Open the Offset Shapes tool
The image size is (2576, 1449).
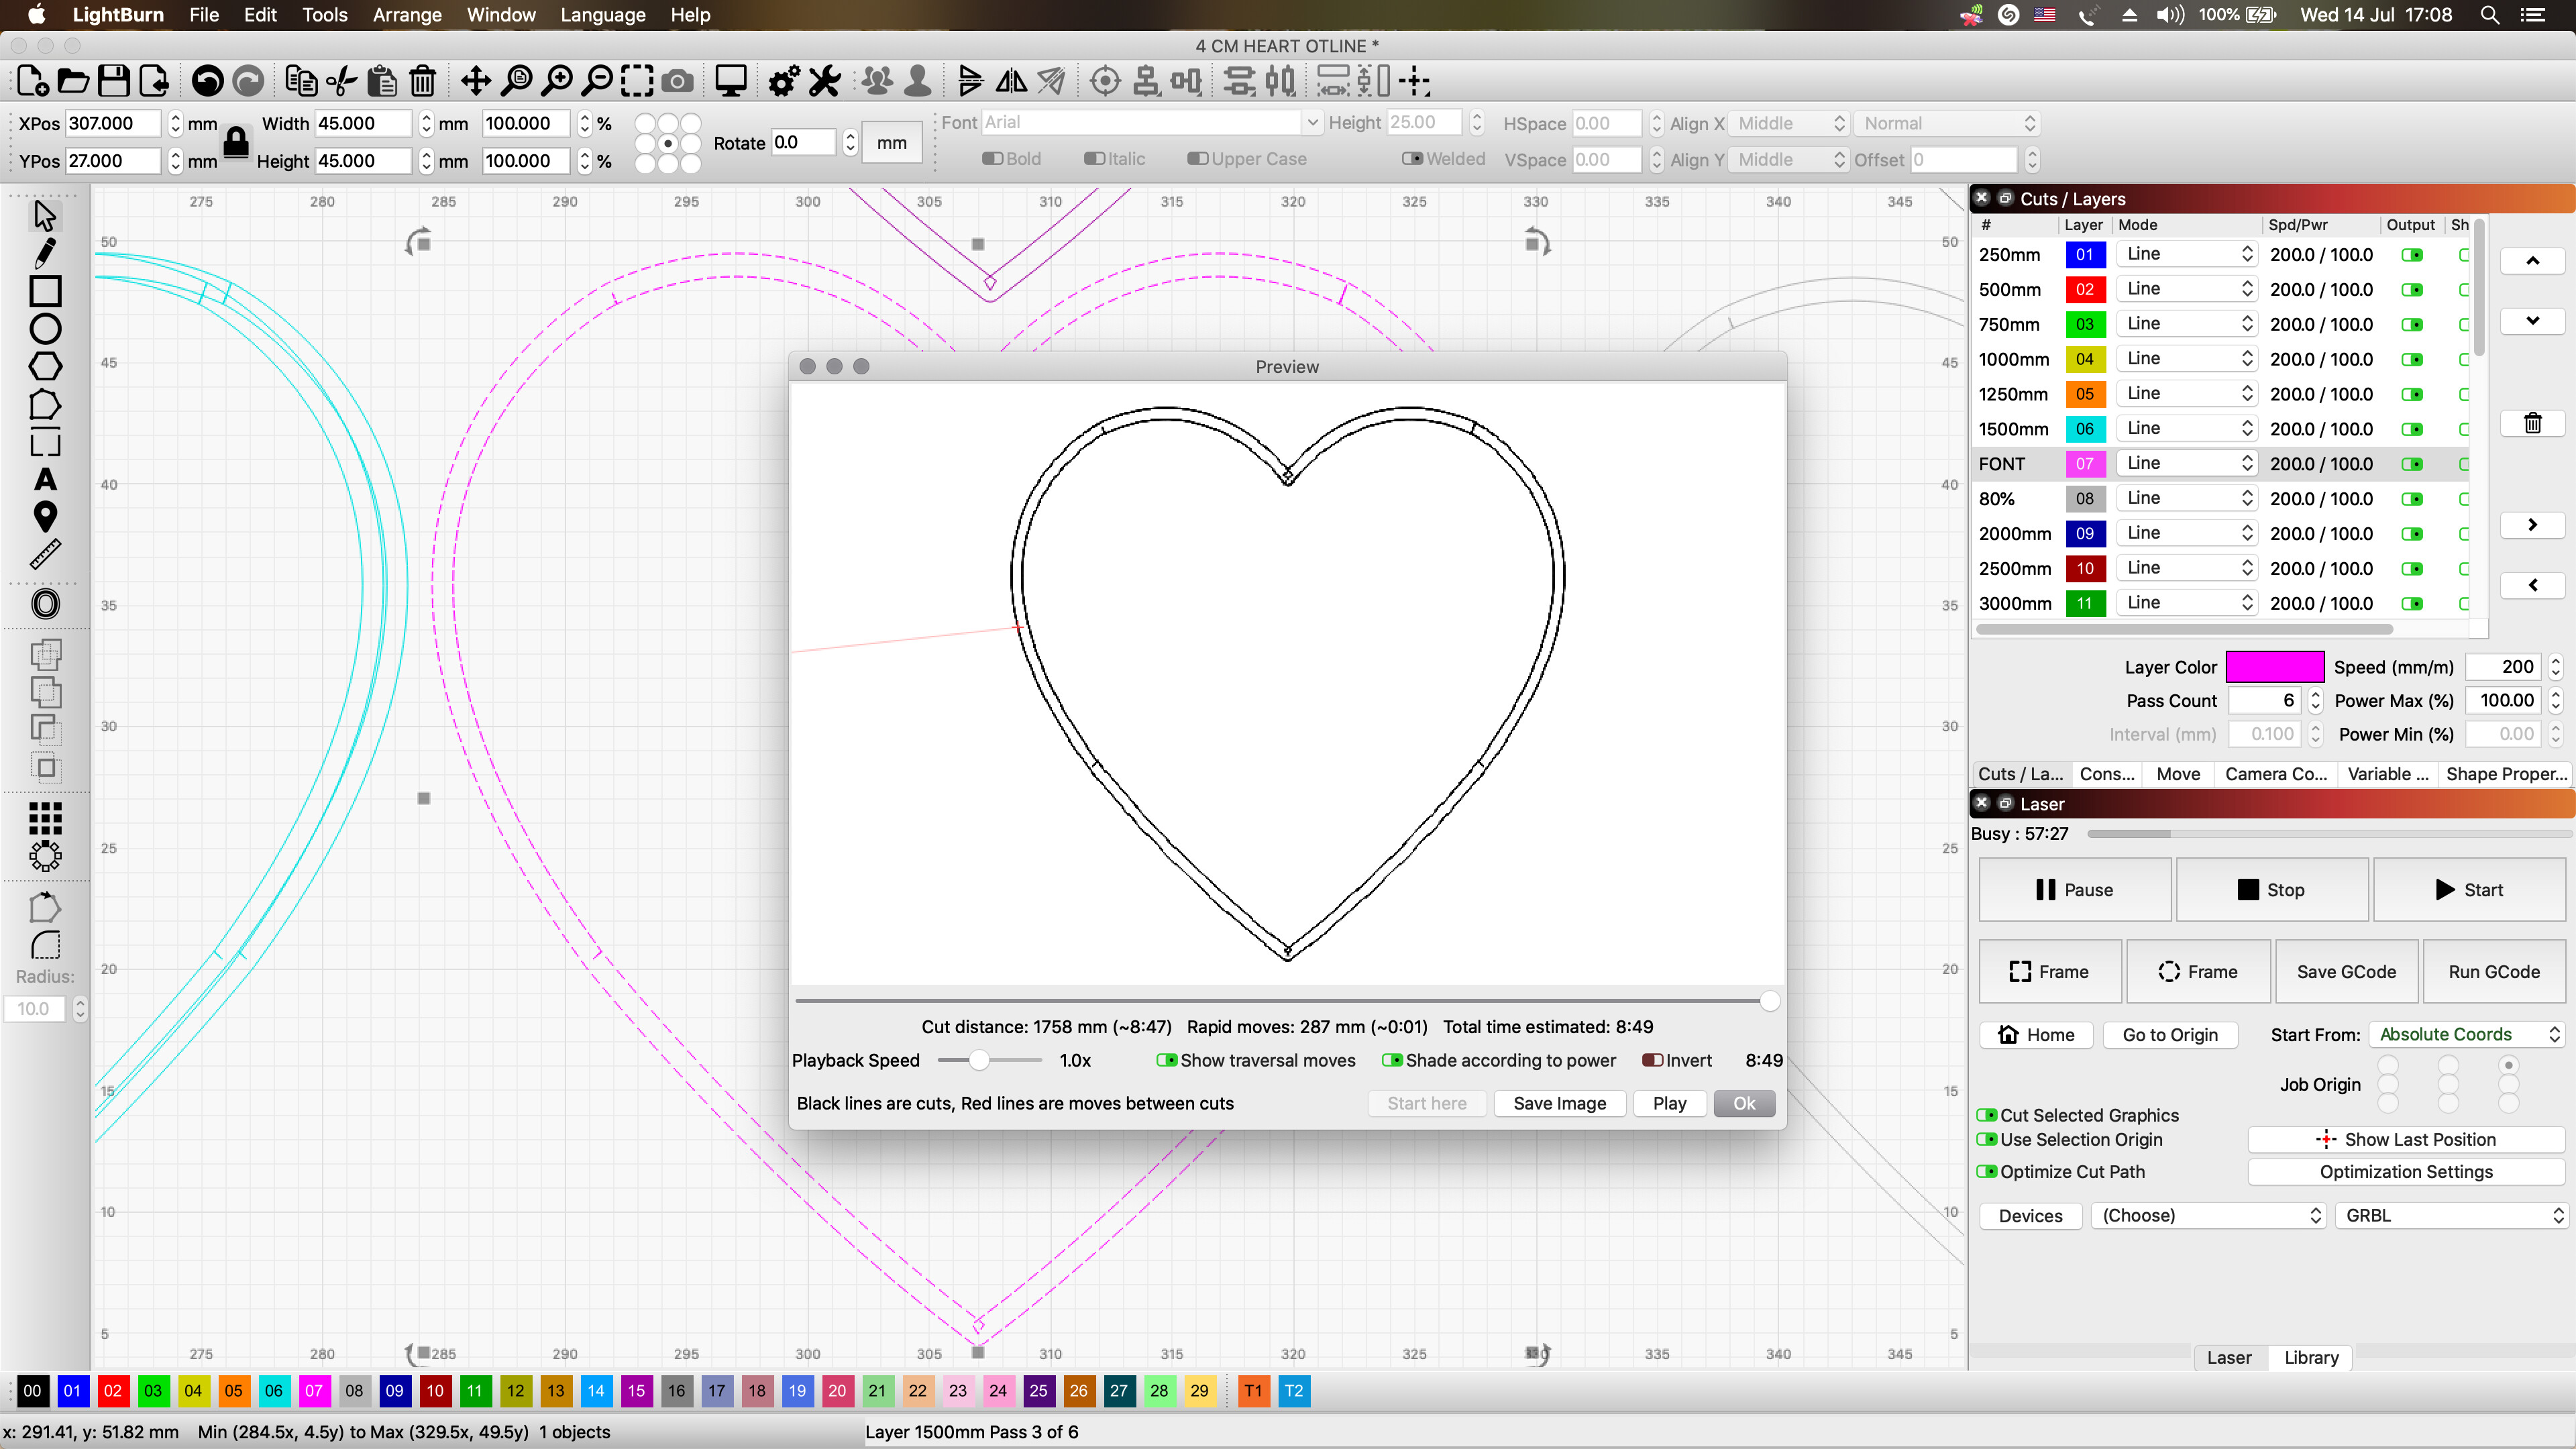pyautogui.click(x=45, y=603)
